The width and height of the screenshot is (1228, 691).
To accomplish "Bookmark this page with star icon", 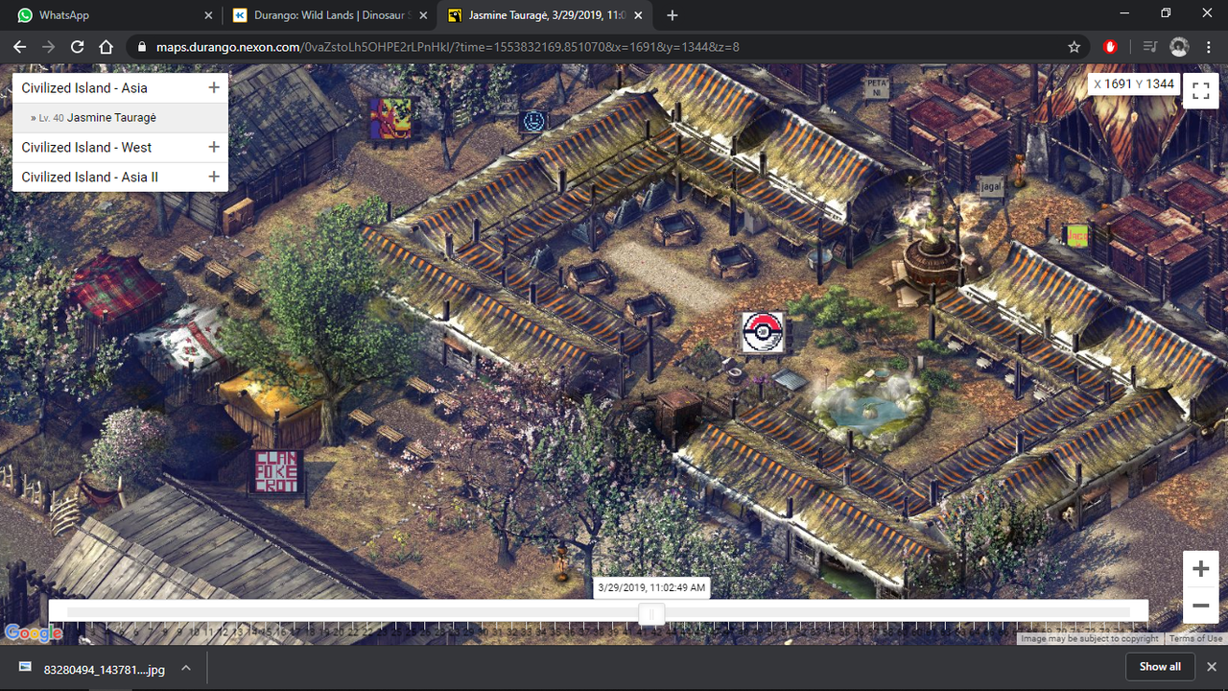I will click(1074, 47).
